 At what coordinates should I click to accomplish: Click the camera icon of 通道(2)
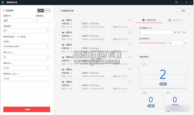(x=63, y=33)
